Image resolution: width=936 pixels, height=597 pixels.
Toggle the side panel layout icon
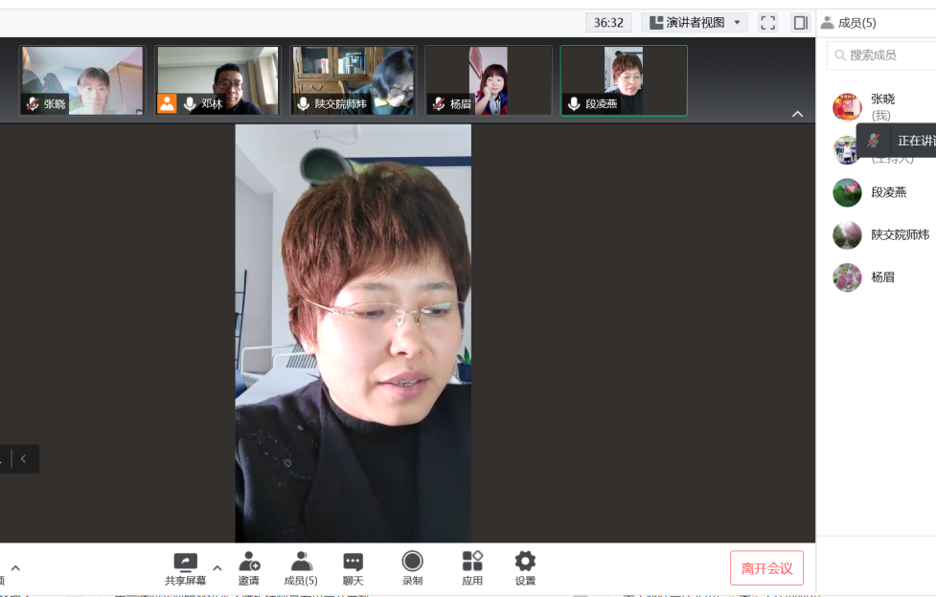[800, 23]
